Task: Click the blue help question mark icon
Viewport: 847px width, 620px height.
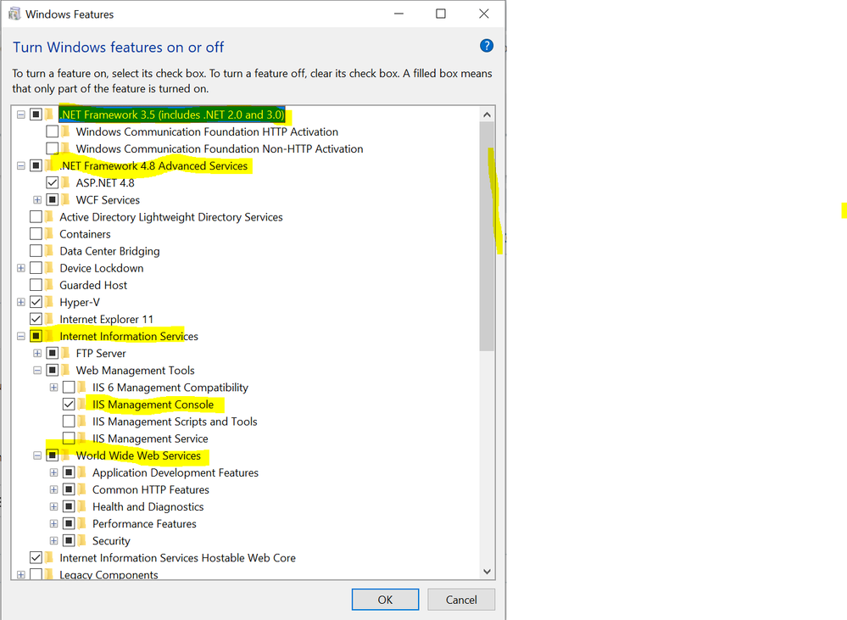Action: 486,46
